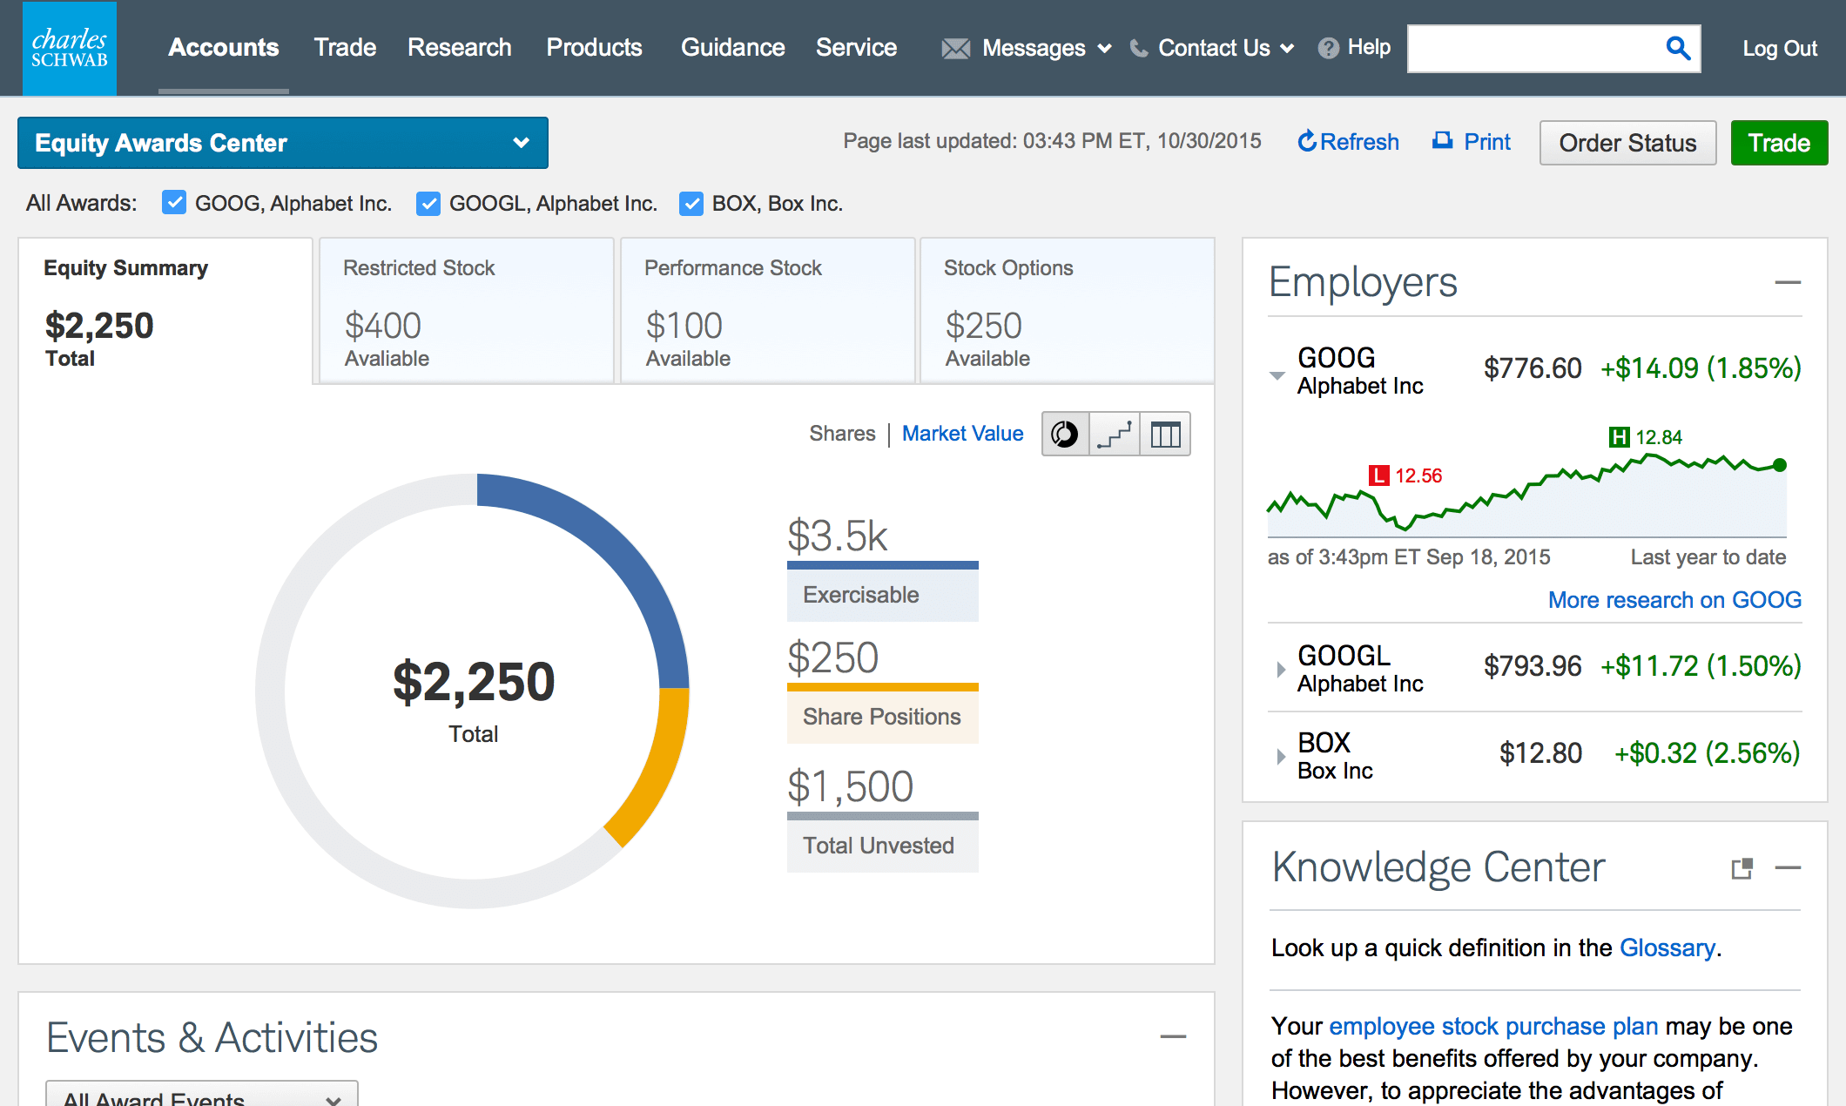Click the green Trade button
Screen dimensions: 1846x1106
1779,143
